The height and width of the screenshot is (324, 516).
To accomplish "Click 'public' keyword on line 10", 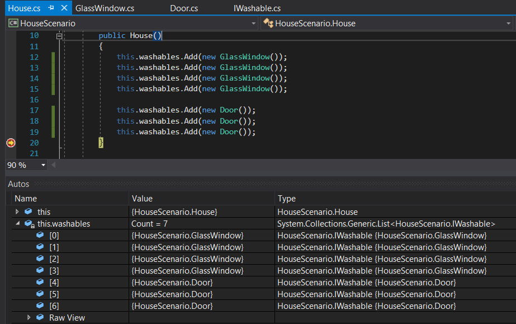I will tap(112, 36).
